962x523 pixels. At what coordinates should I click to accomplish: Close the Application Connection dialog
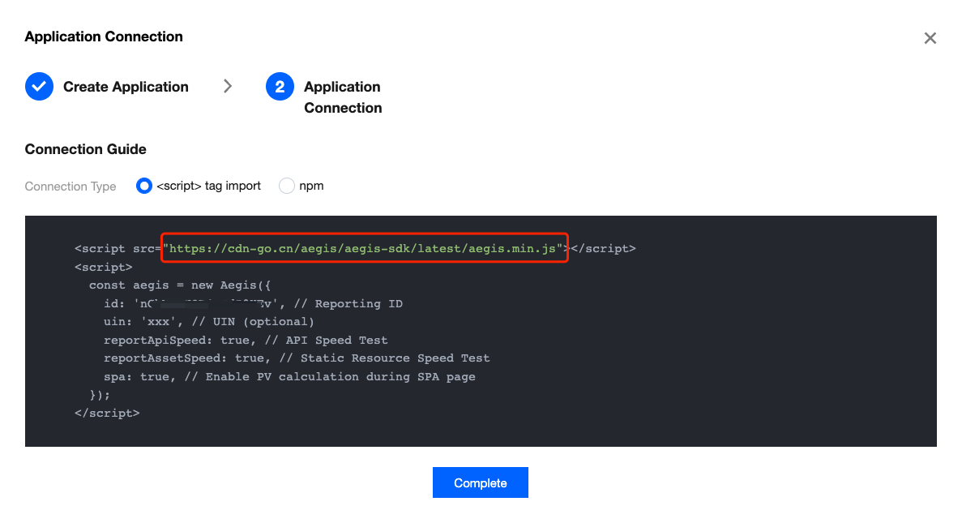tap(930, 38)
